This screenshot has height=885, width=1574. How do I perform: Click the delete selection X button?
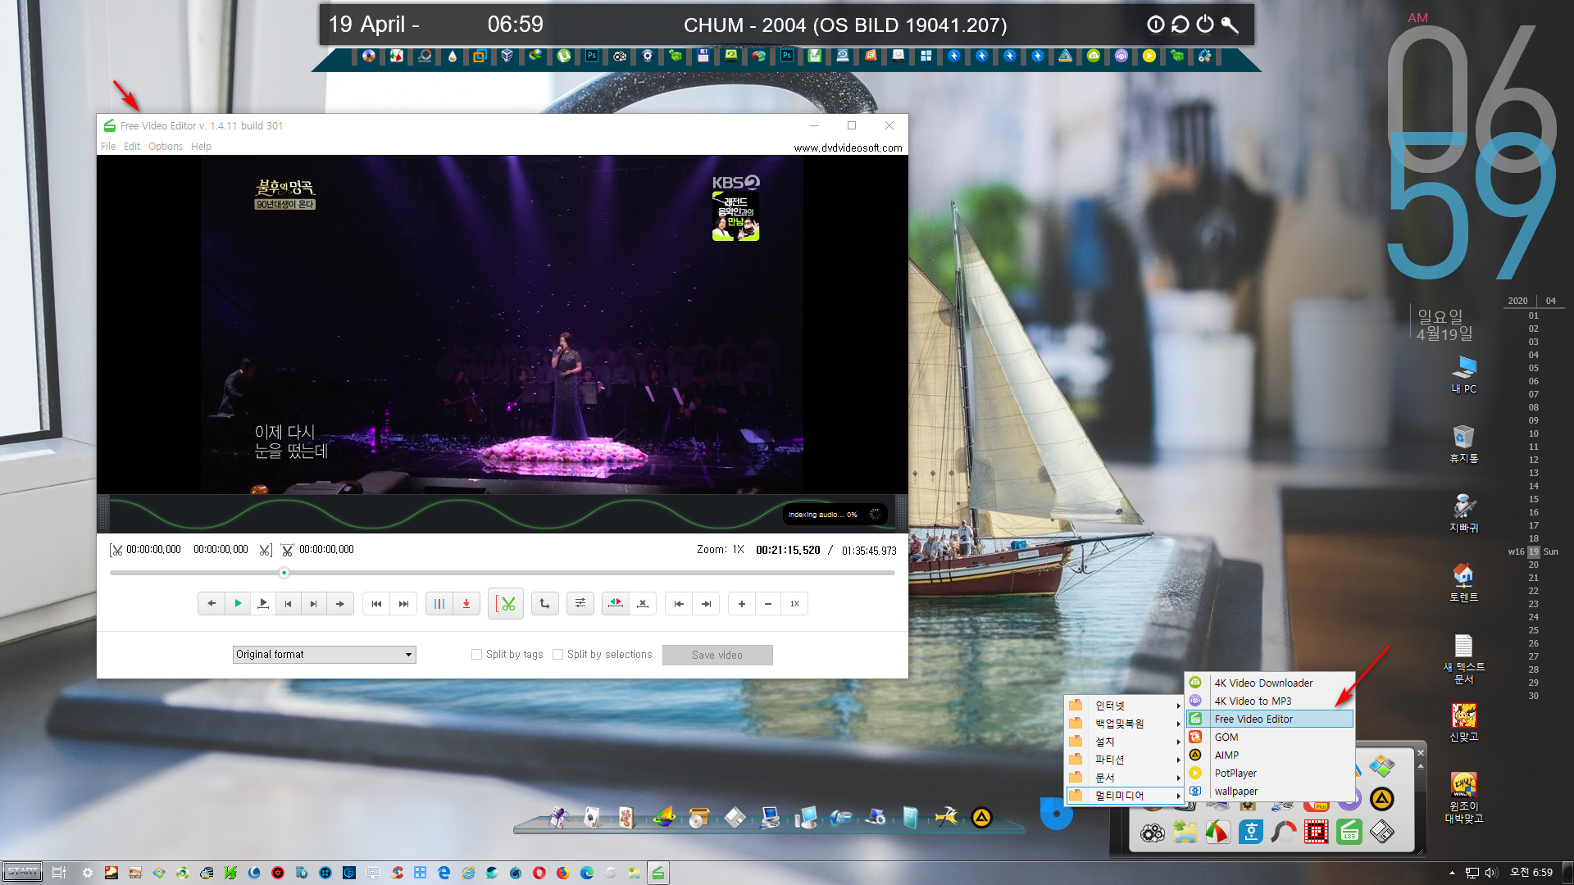coord(643,604)
